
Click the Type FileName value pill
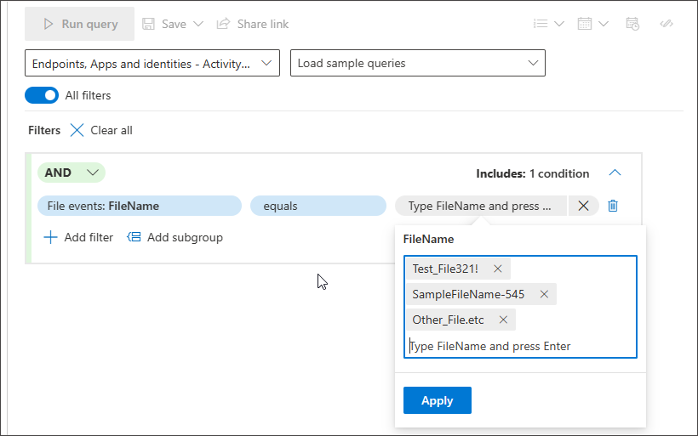481,206
